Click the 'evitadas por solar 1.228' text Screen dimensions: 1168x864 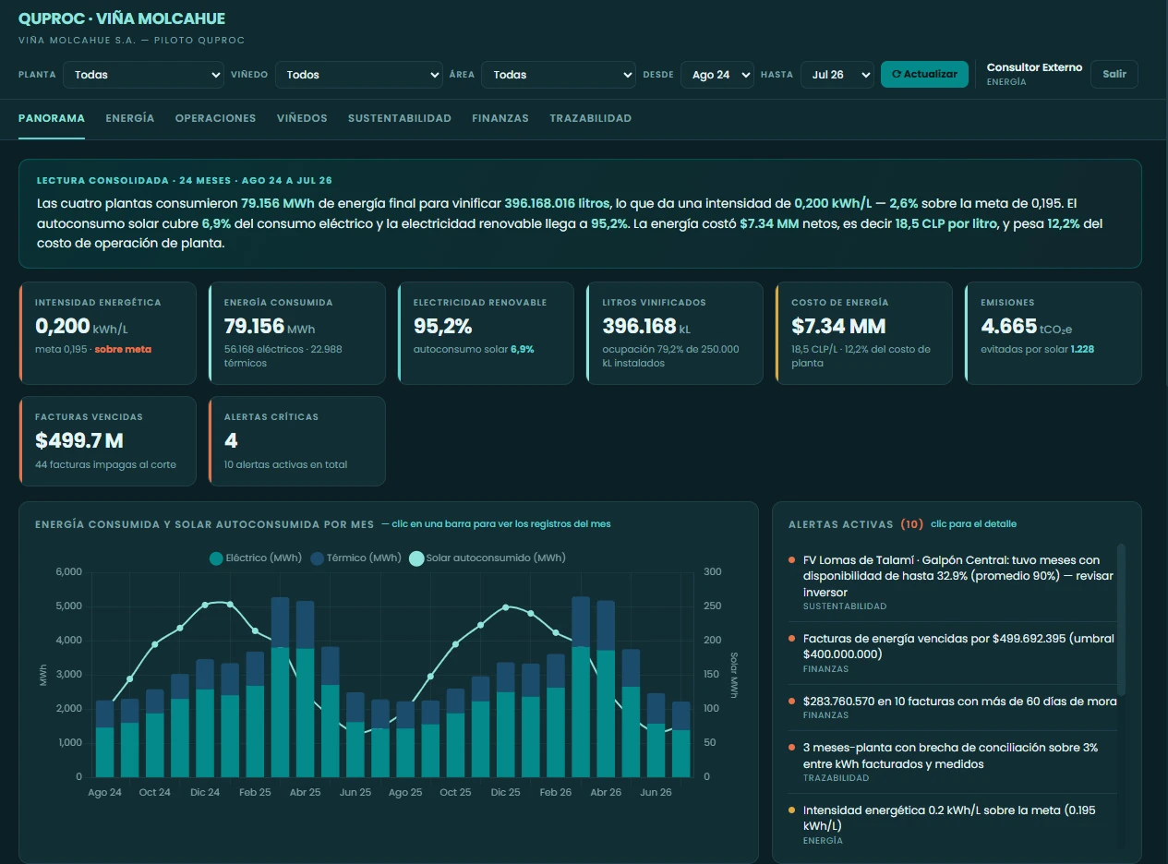coord(1037,349)
